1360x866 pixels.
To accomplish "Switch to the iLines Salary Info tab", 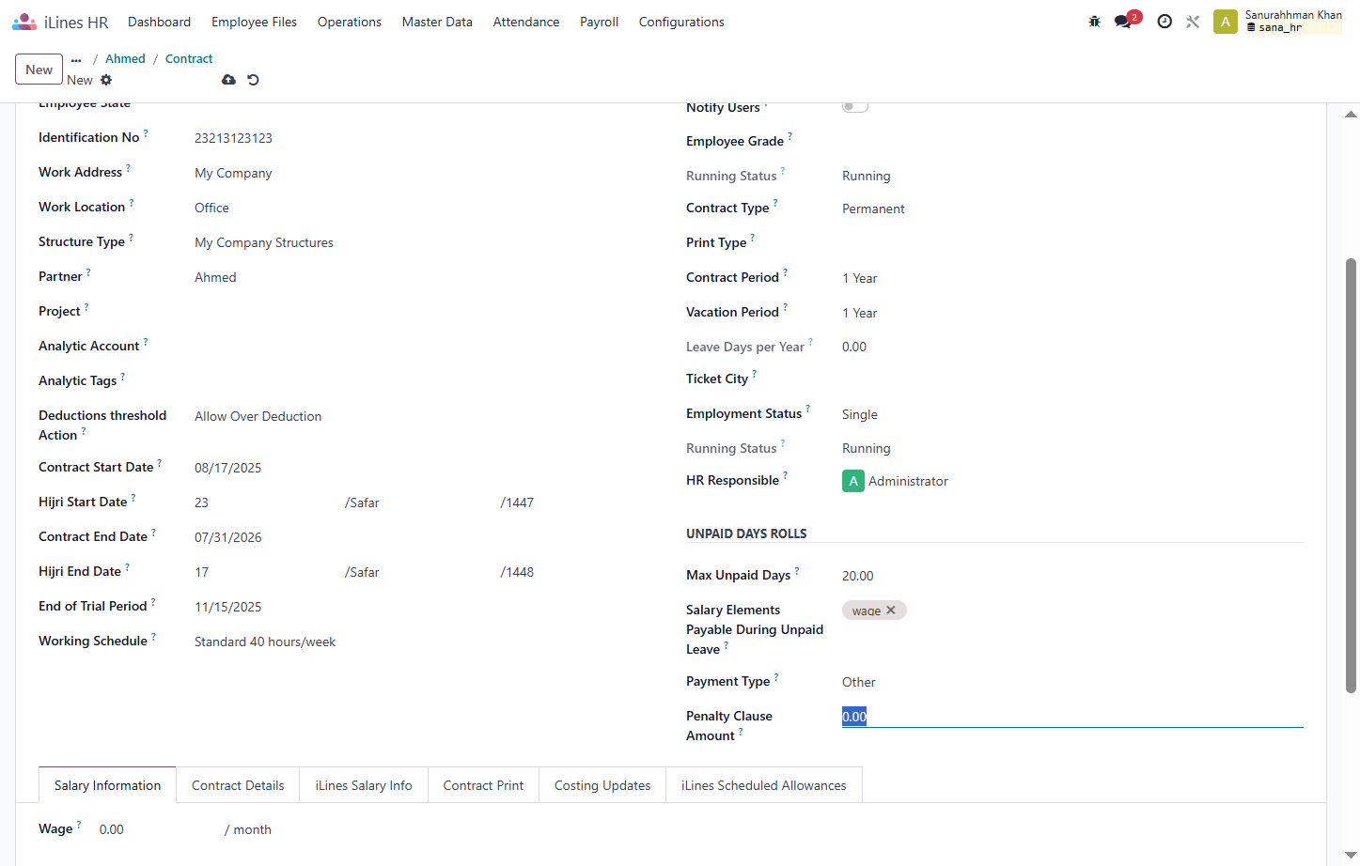I will pos(364,785).
